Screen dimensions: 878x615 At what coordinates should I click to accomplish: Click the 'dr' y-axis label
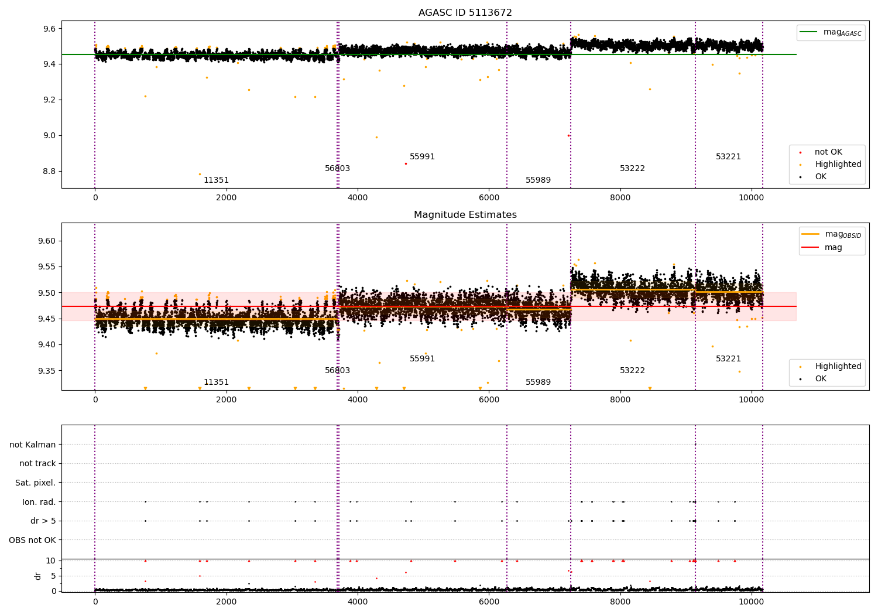pos(38,576)
